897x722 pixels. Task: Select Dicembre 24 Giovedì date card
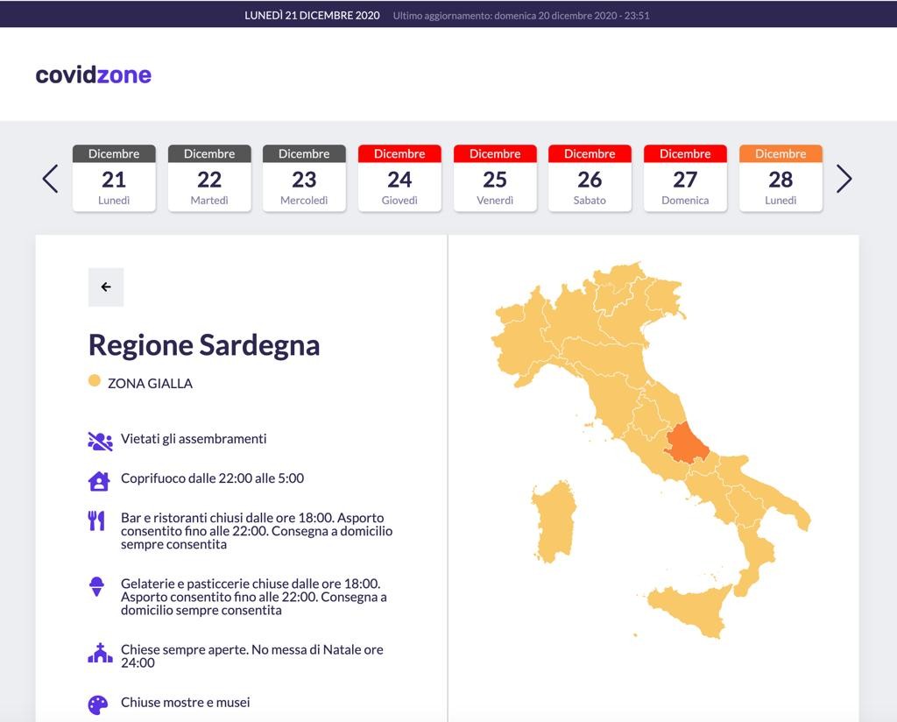pos(399,179)
